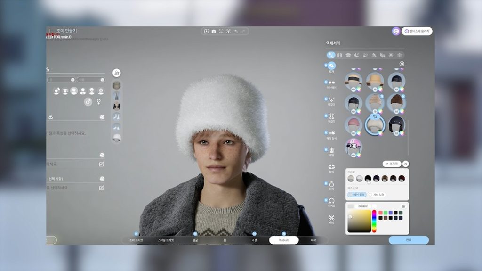
Task: Select the sub color (서브 컬러) part option
Action: [x=376, y=195]
